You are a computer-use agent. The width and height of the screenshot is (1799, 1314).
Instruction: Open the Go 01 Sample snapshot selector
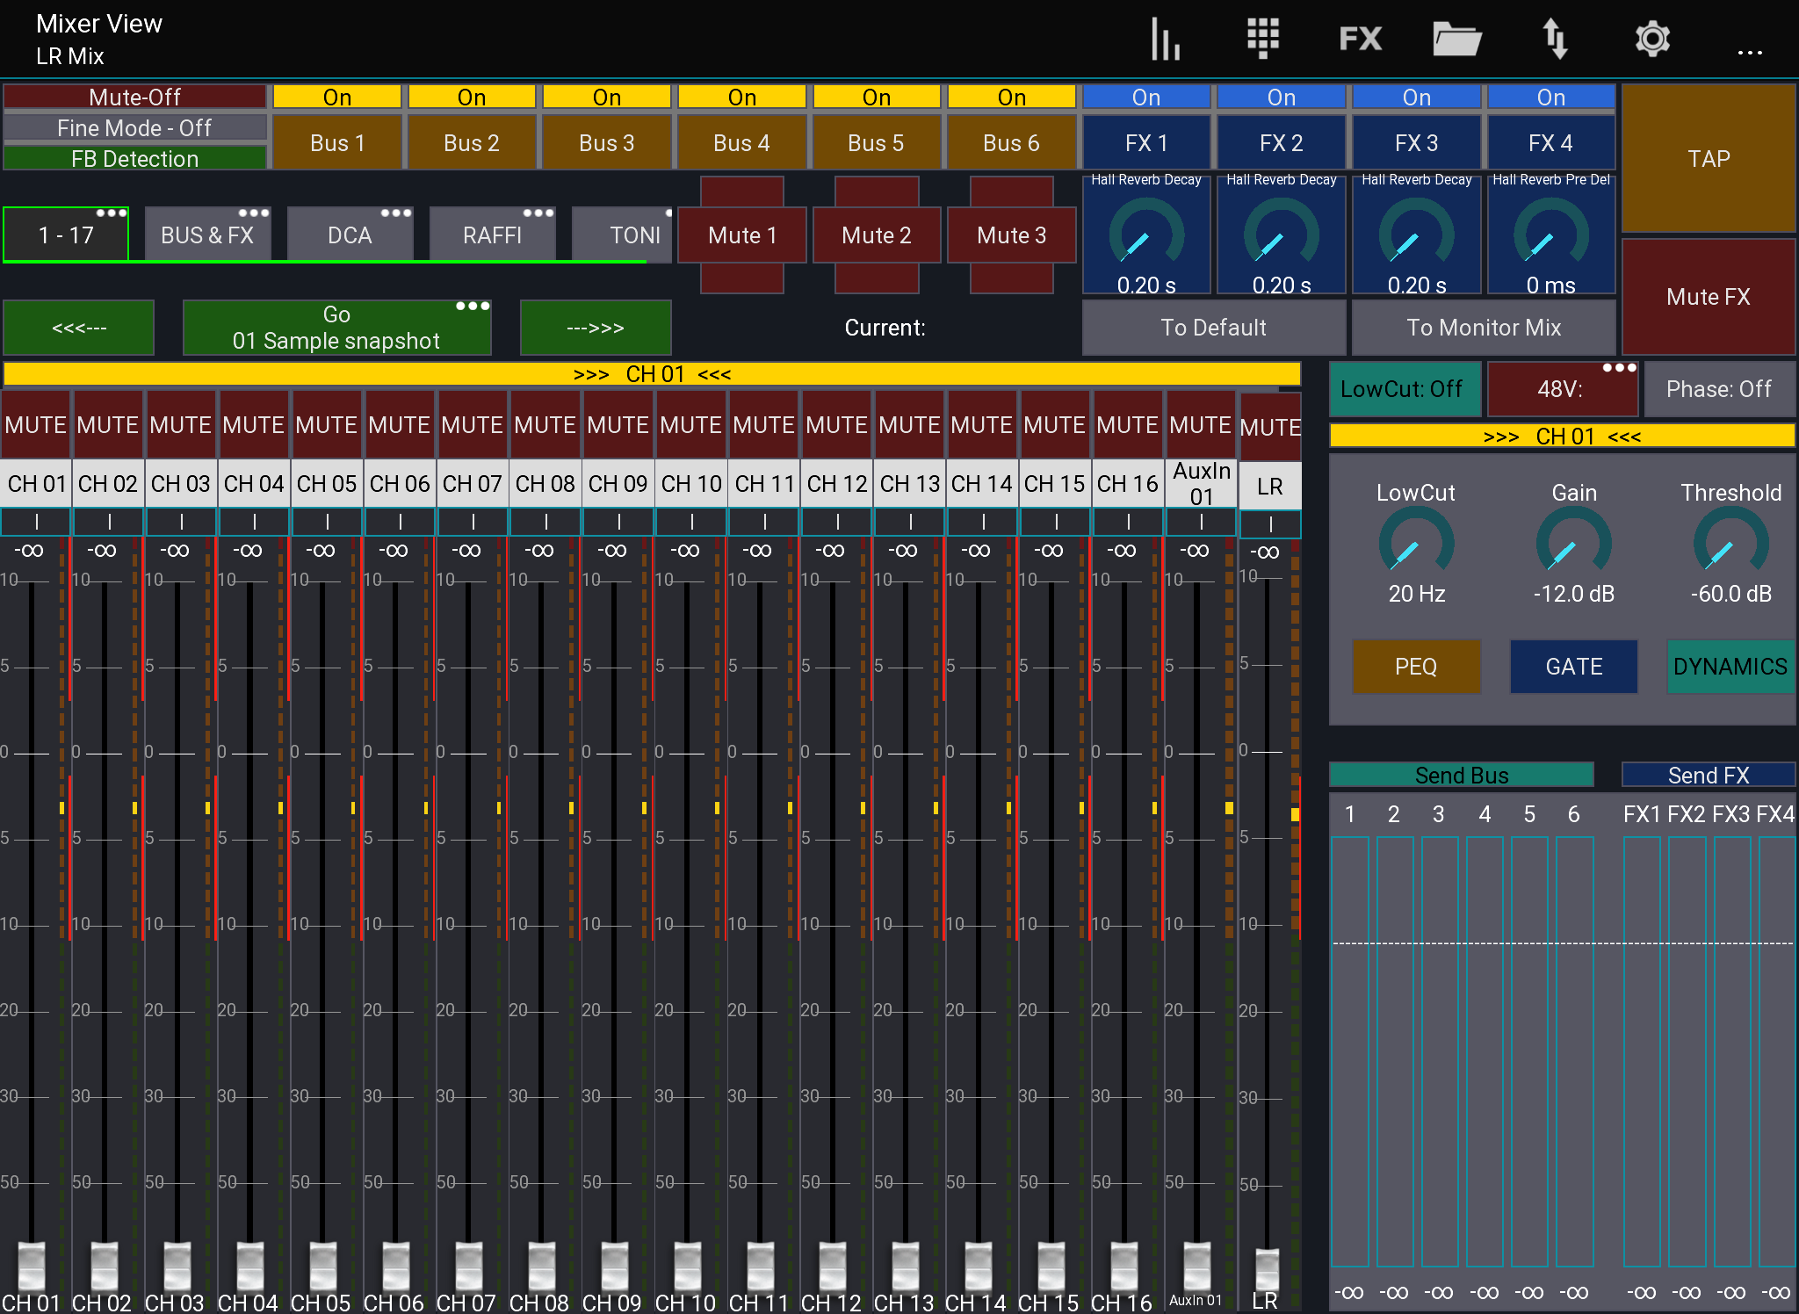(x=336, y=328)
